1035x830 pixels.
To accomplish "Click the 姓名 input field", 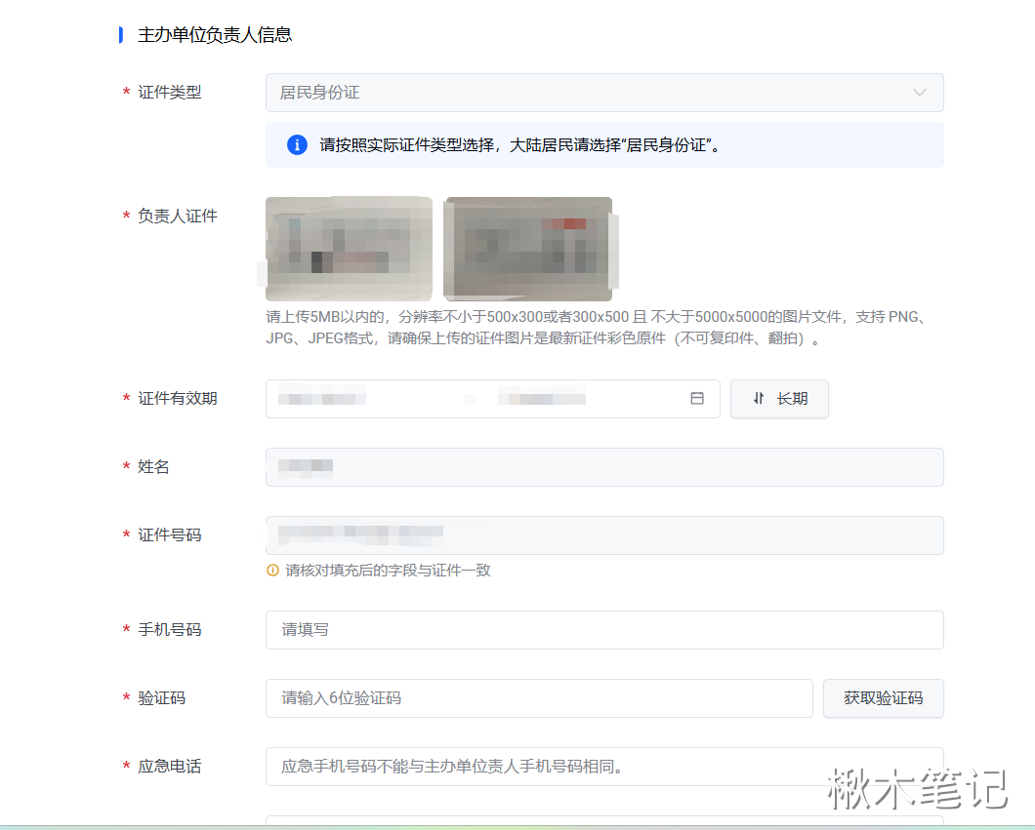I will 604,467.
